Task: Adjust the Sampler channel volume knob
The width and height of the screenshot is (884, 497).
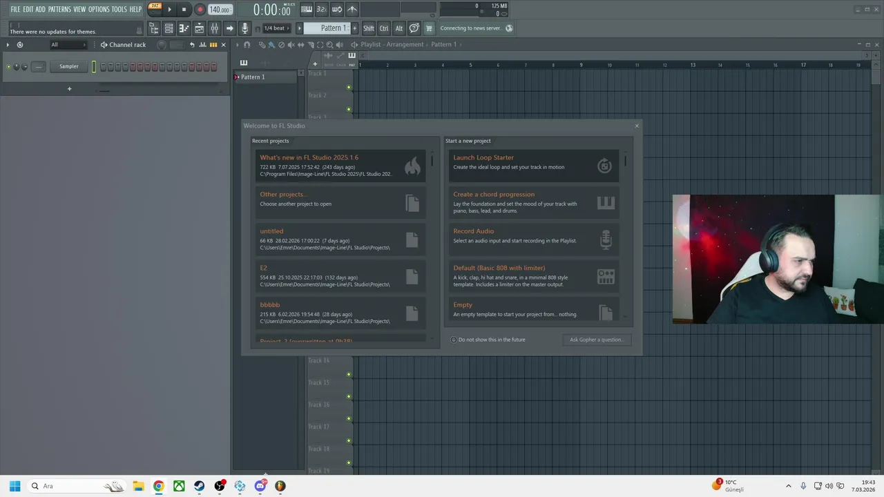Action: (x=24, y=67)
